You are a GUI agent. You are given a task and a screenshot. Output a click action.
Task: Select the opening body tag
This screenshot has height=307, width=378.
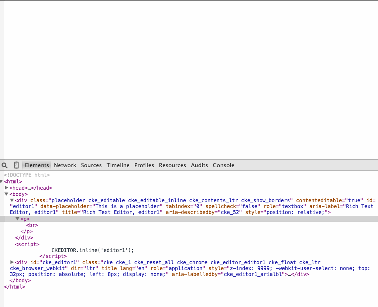pos(18,194)
